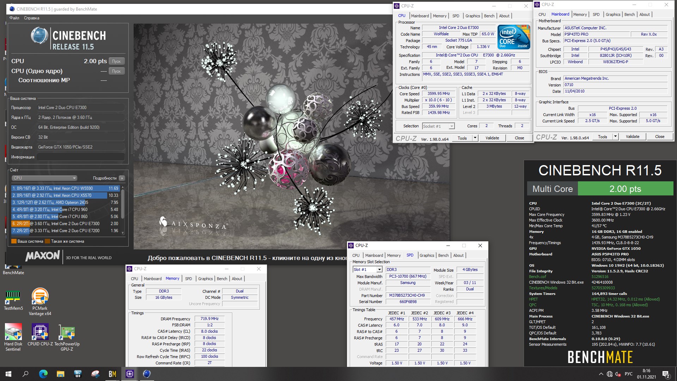Click the Intel Core 2 Duo logo
The image size is (677, 381).
pyautogui.click(x=514, y=37)
